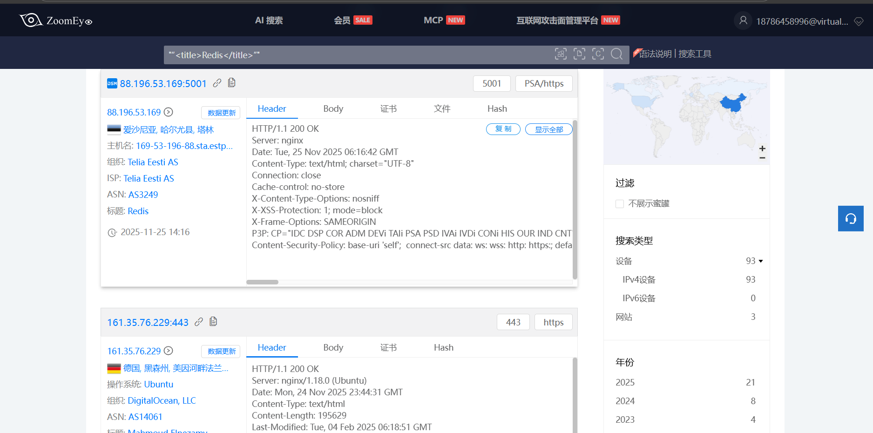Click circled arrow beside 161.35.76.229
The image size is (873, 433).
tap(169, 351)
